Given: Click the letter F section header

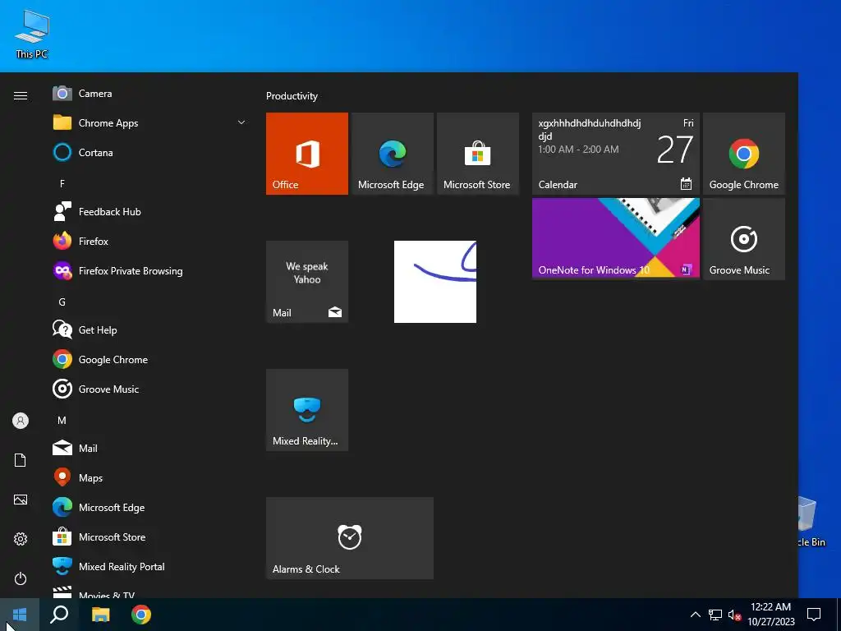Looking at the screenshot, I should [x=62, y=183].
